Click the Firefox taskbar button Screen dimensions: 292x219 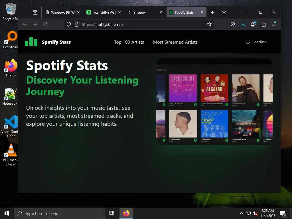tap(126, 213)
